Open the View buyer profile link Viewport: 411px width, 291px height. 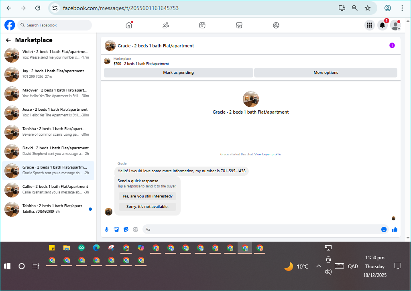pyautogui.click(x=268, y=154)
